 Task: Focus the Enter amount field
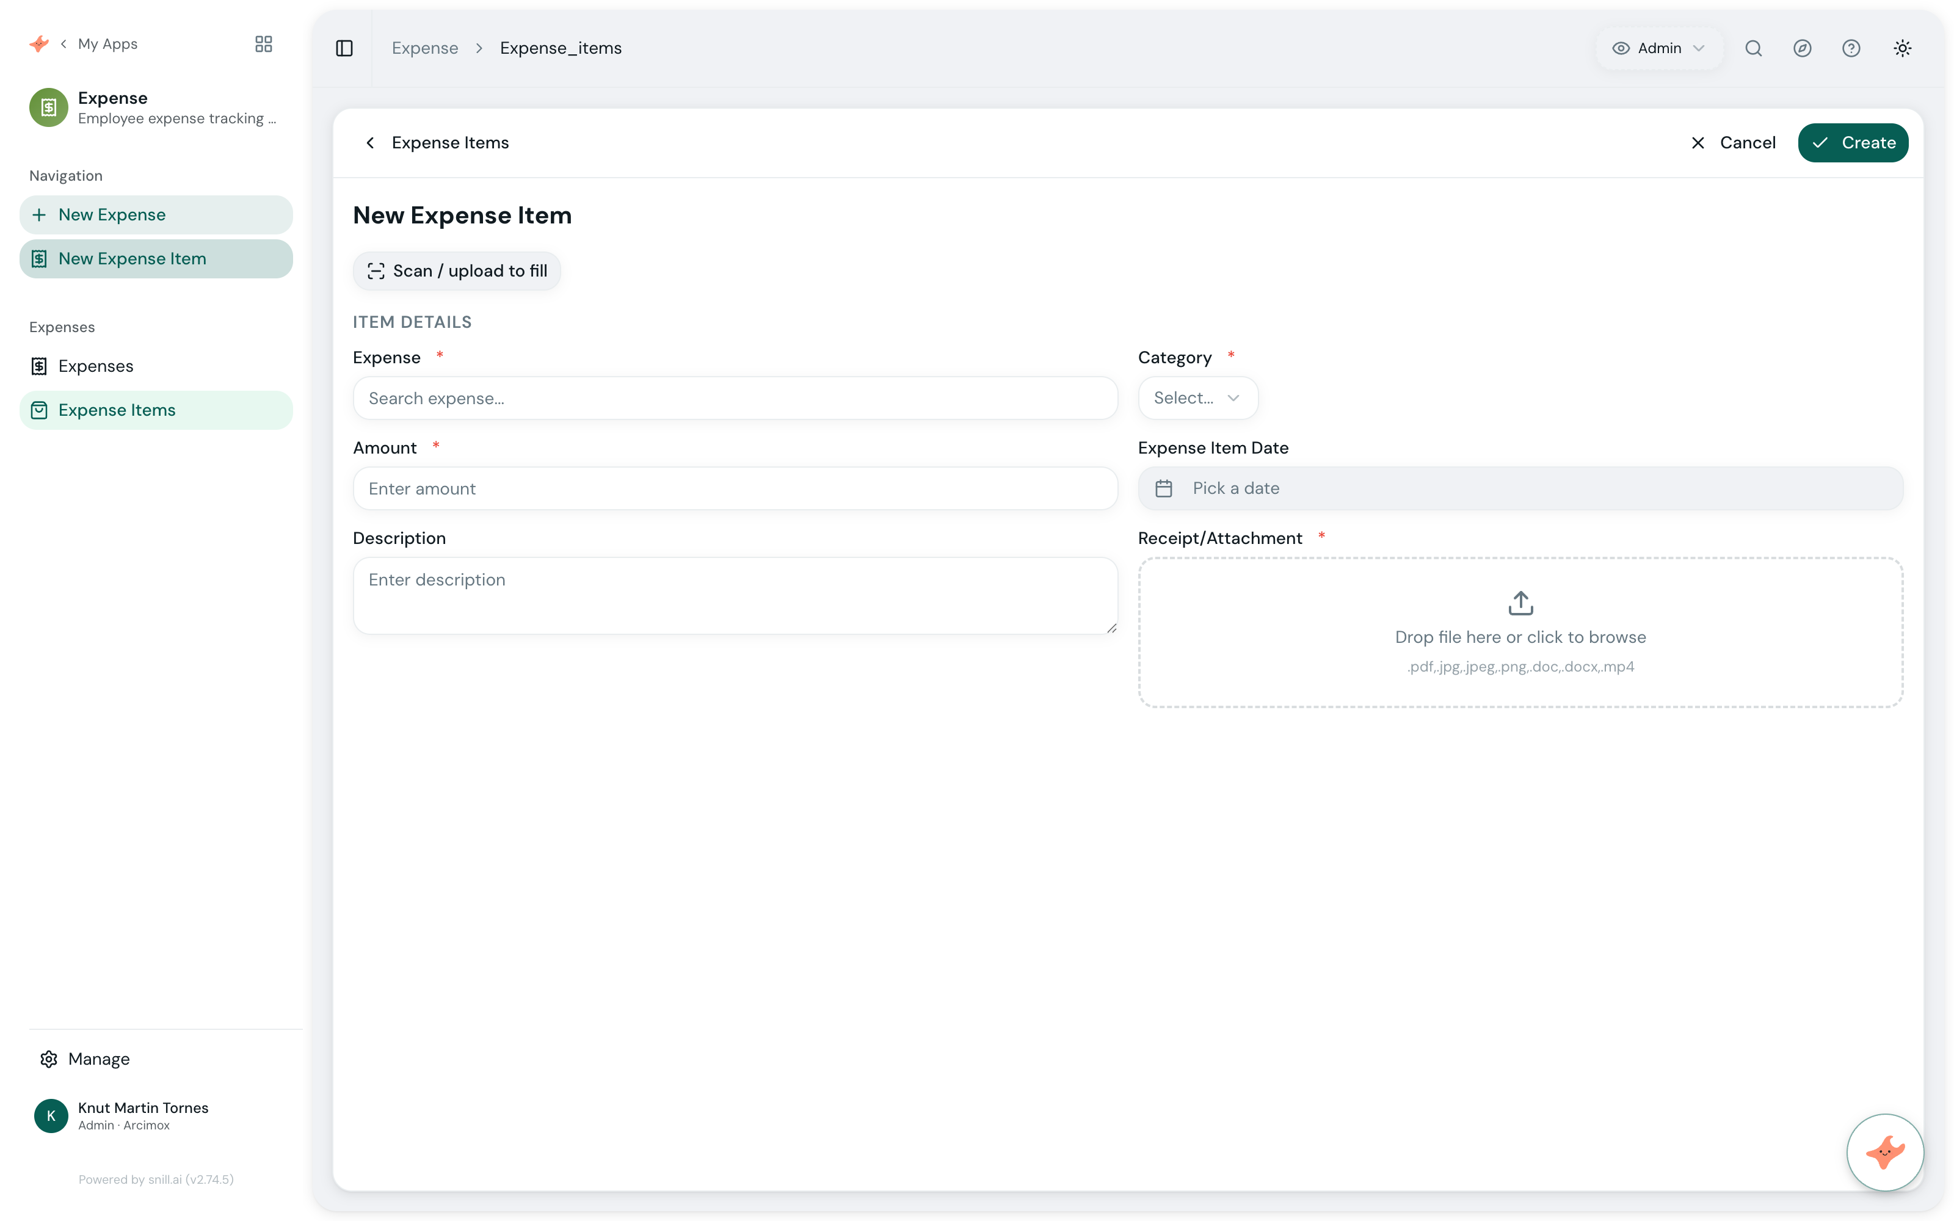tap(735, 488)
